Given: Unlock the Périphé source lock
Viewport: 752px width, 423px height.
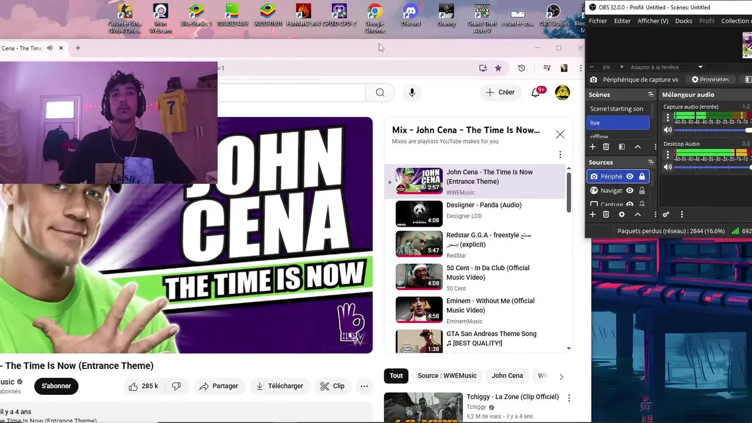Looking at the screenshot, I should (x=642, y=176).
